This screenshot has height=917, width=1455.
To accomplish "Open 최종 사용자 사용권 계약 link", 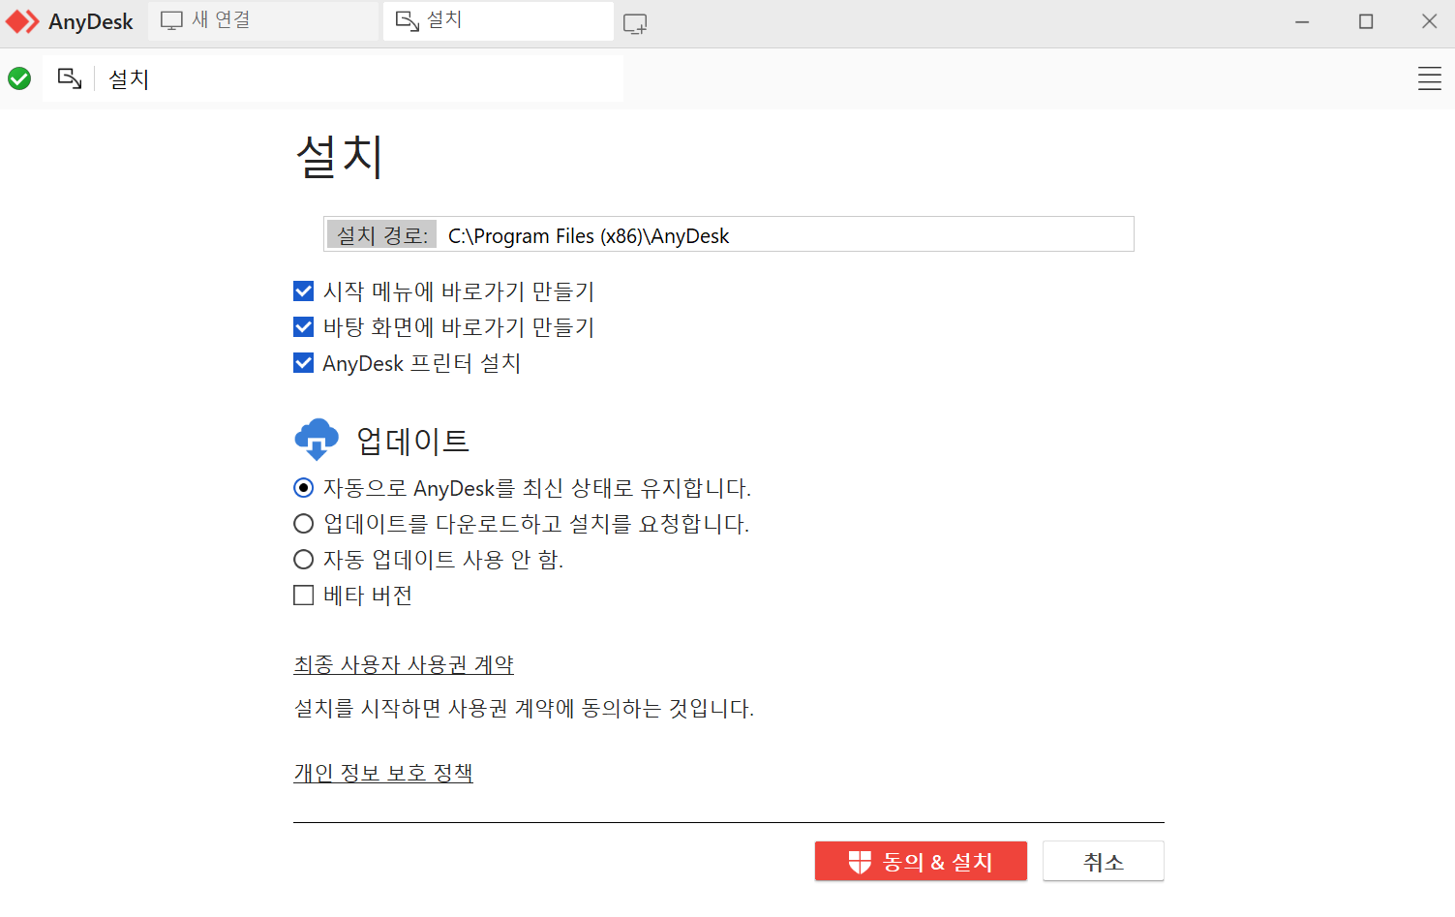I will pos(404,664).
